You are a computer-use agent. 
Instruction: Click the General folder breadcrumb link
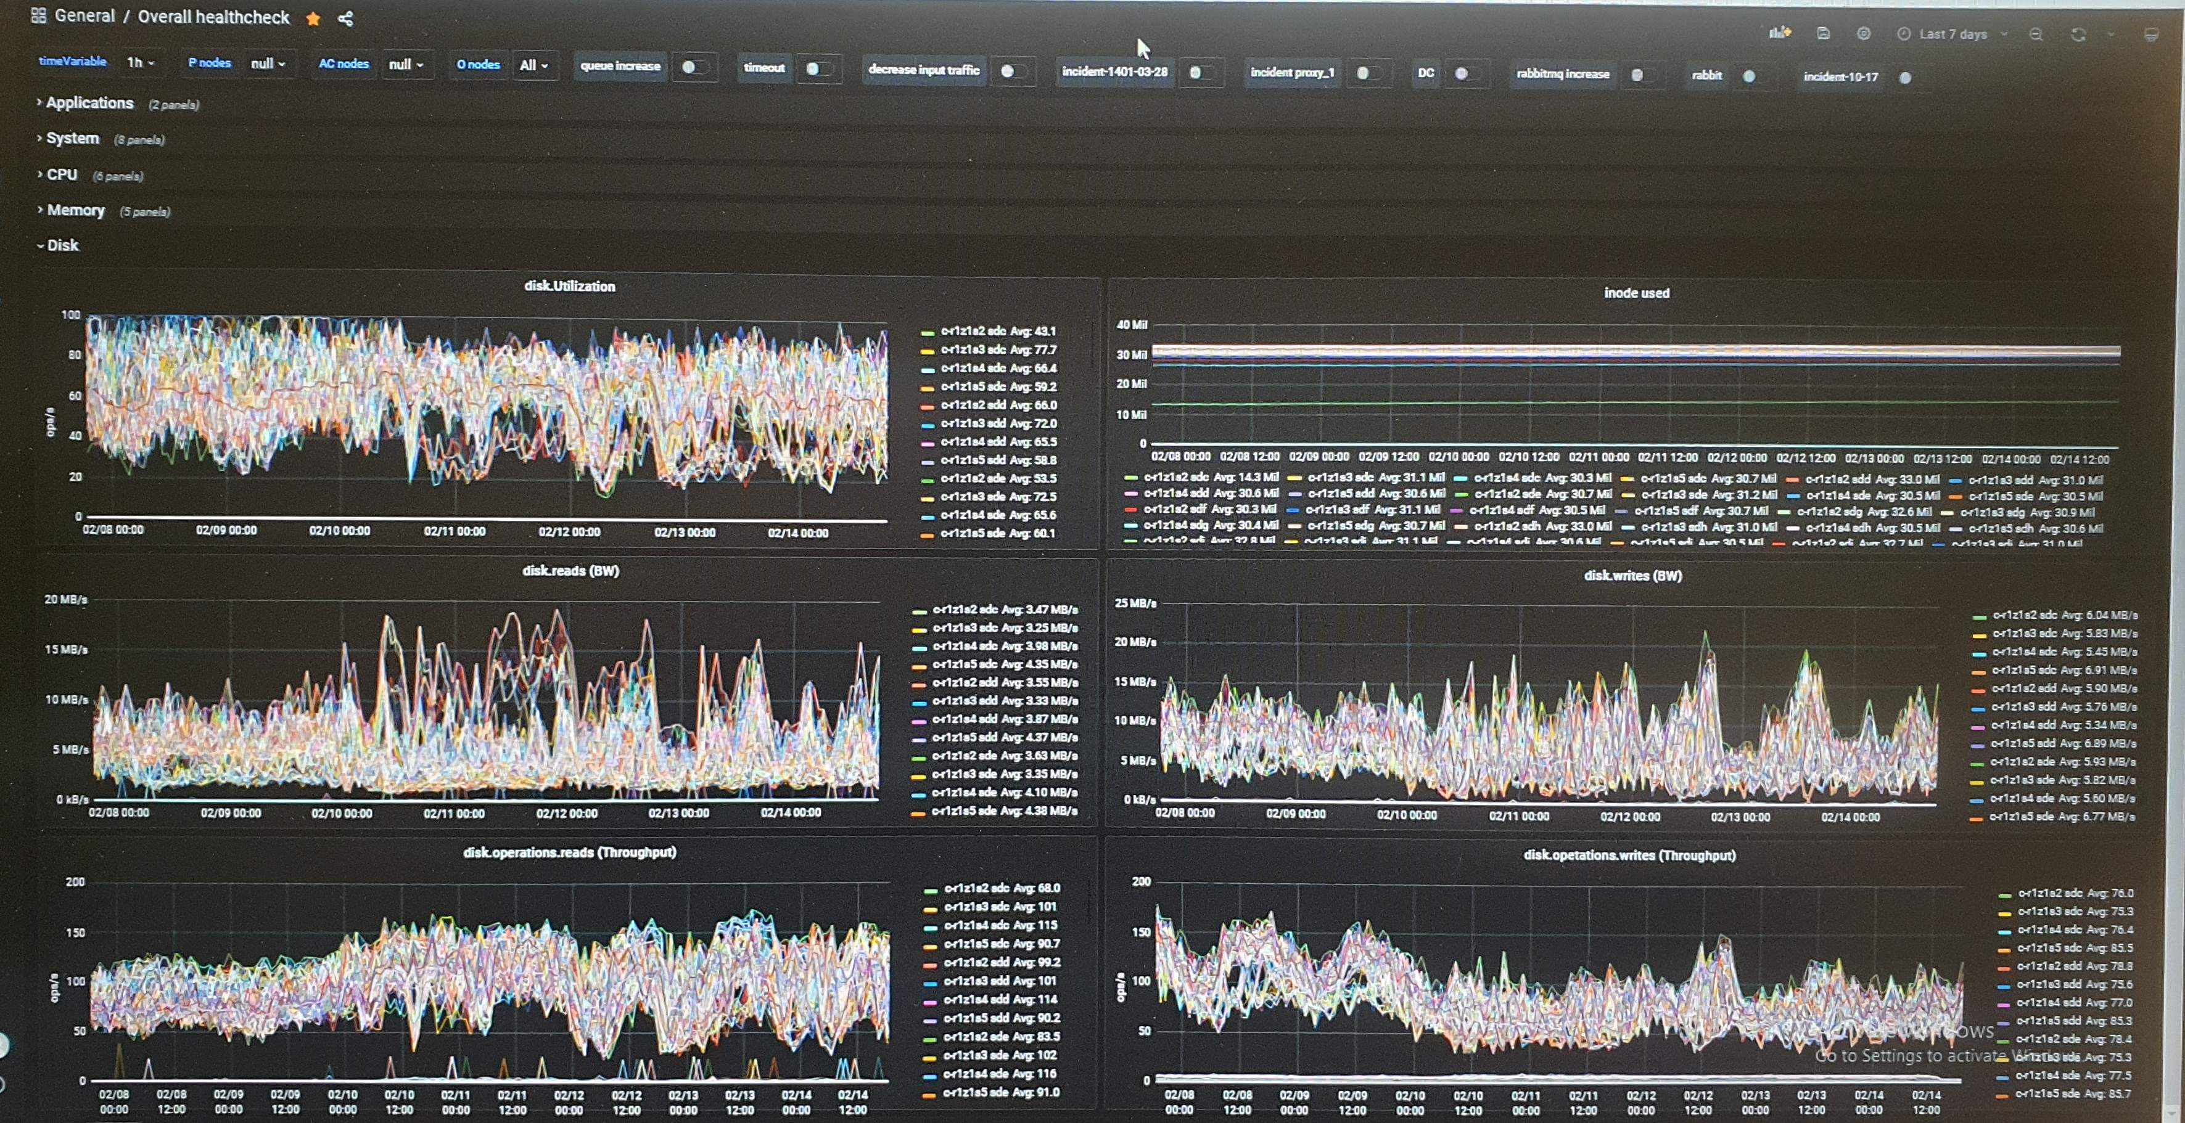84,16
